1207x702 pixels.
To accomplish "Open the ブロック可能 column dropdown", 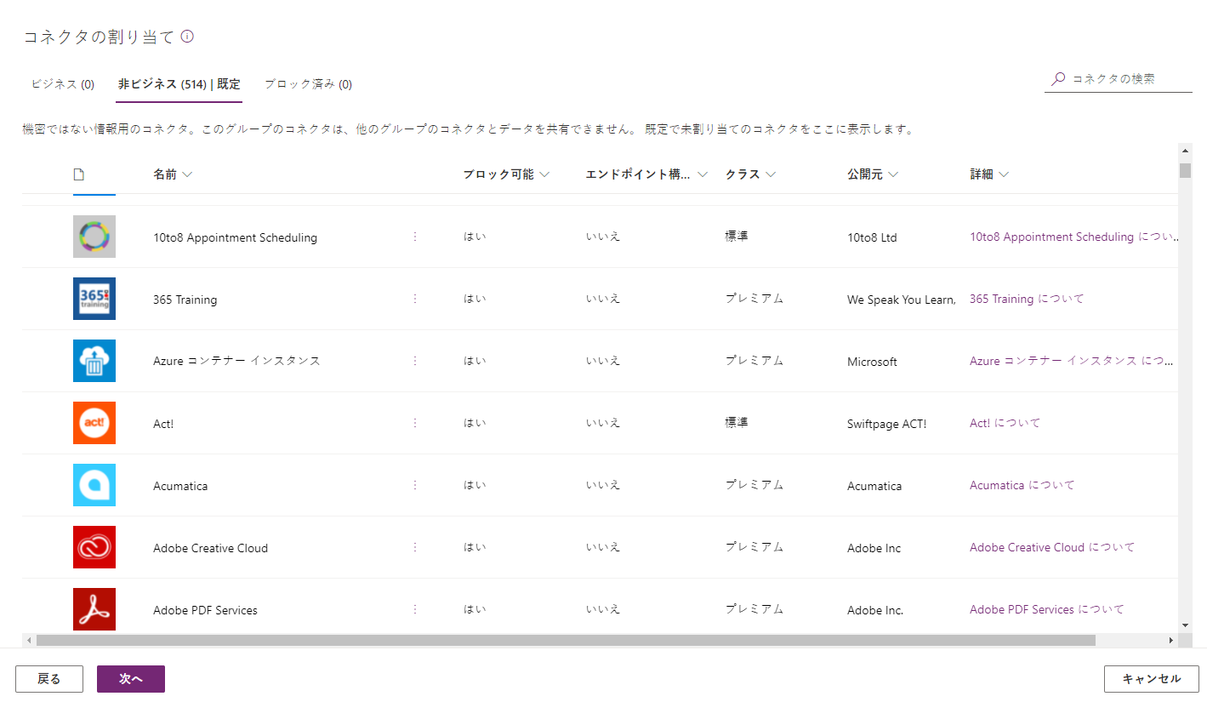I will coord(544,174).
